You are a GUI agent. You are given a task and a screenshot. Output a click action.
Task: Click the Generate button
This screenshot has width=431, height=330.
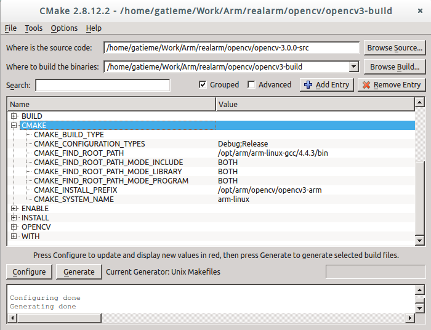79,272
